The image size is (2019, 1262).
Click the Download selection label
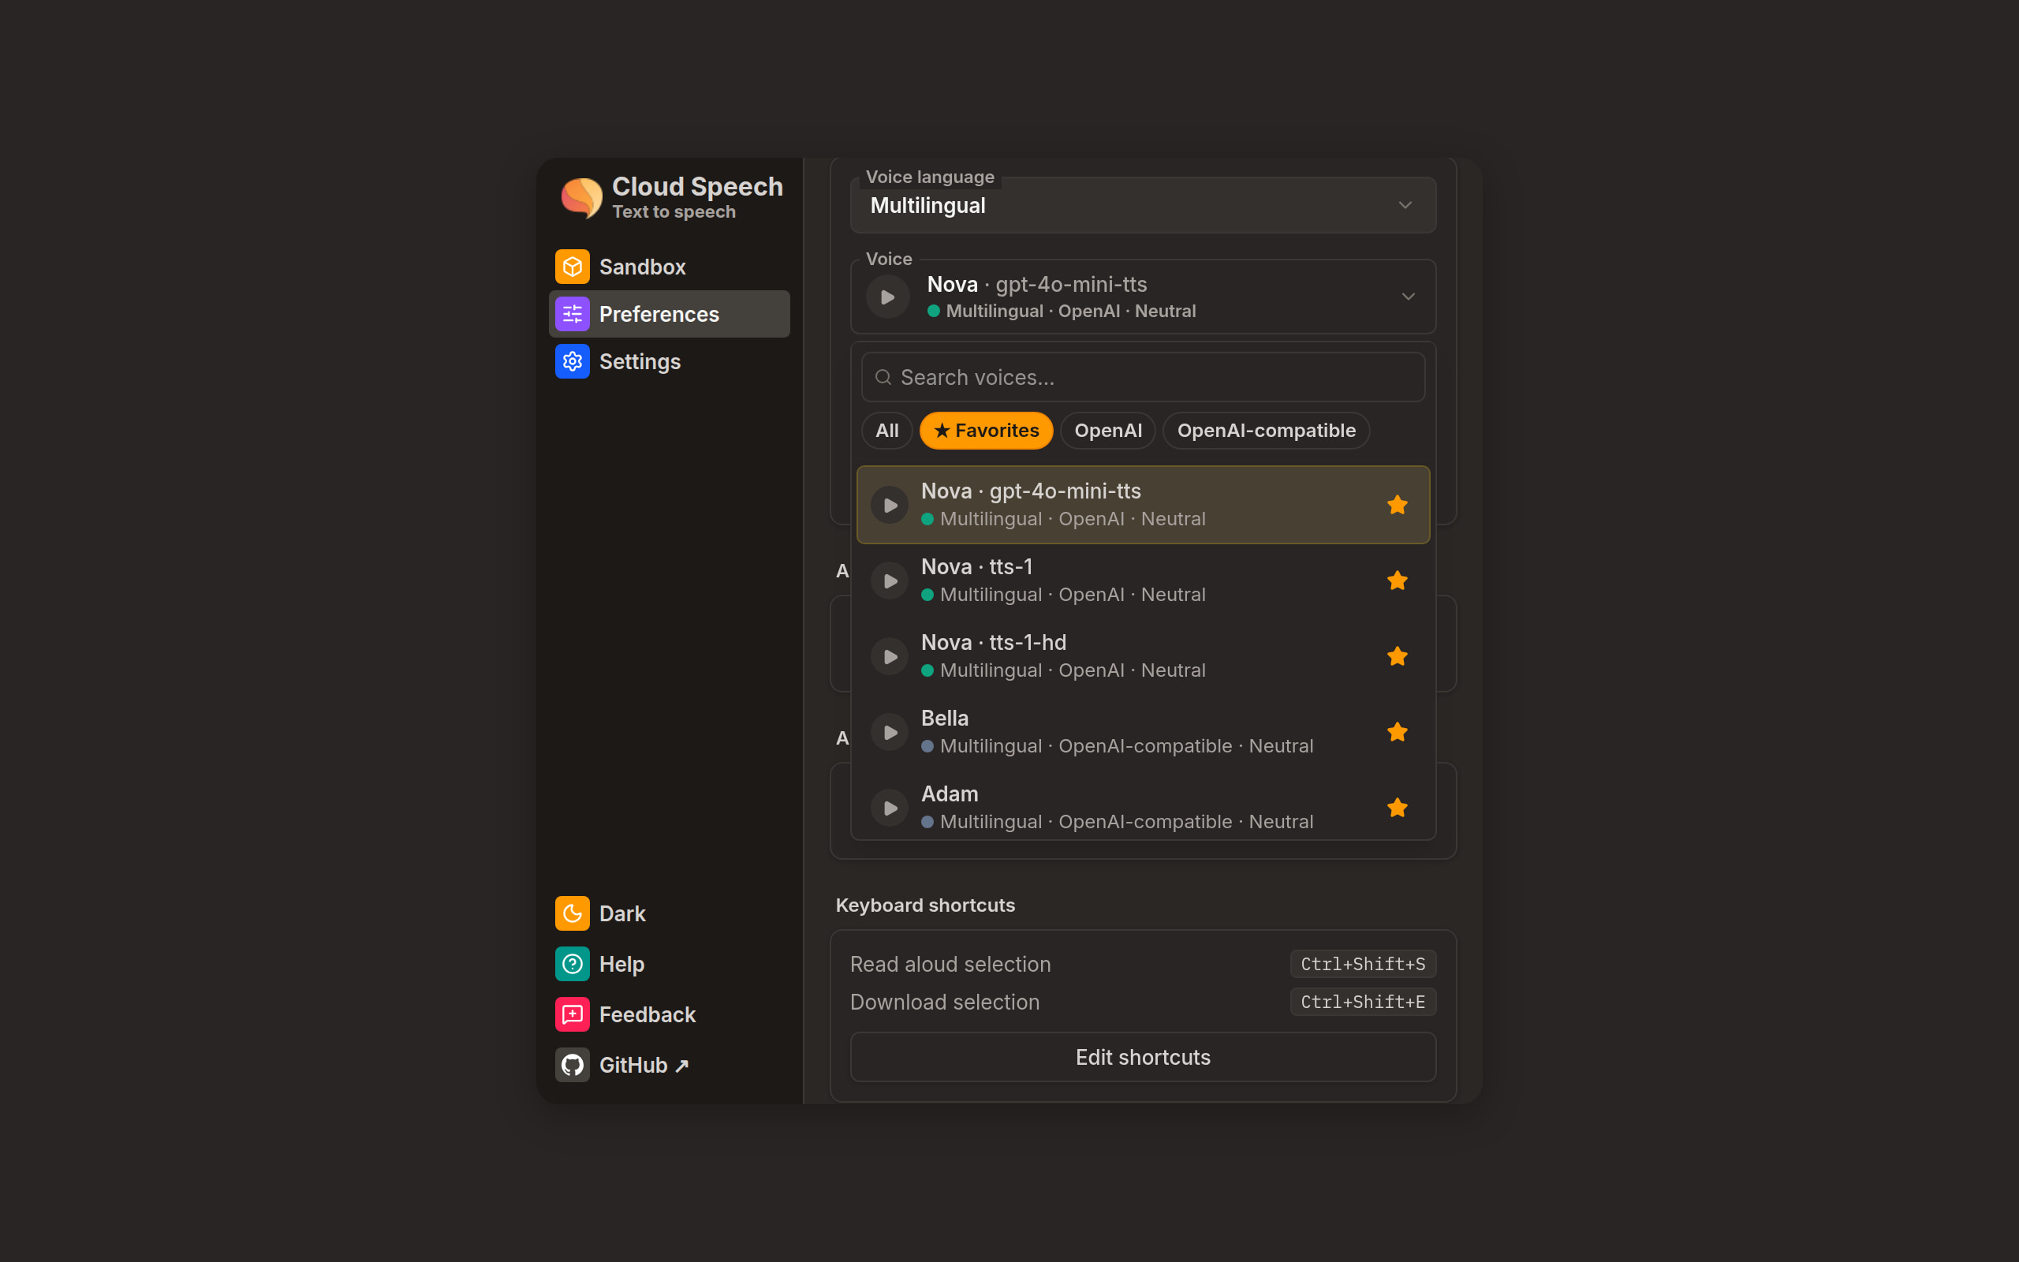tap(944, 1002)
